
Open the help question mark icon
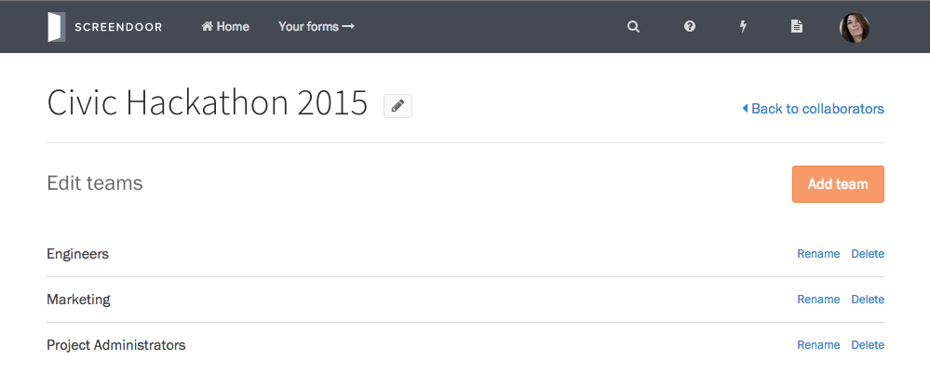pos(689,27)
